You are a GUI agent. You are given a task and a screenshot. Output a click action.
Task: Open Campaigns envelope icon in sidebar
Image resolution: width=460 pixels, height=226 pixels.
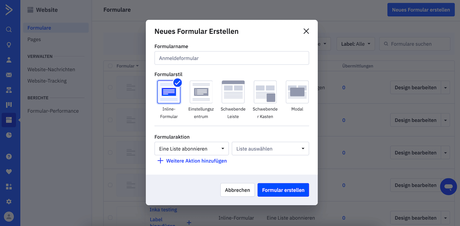9,75
